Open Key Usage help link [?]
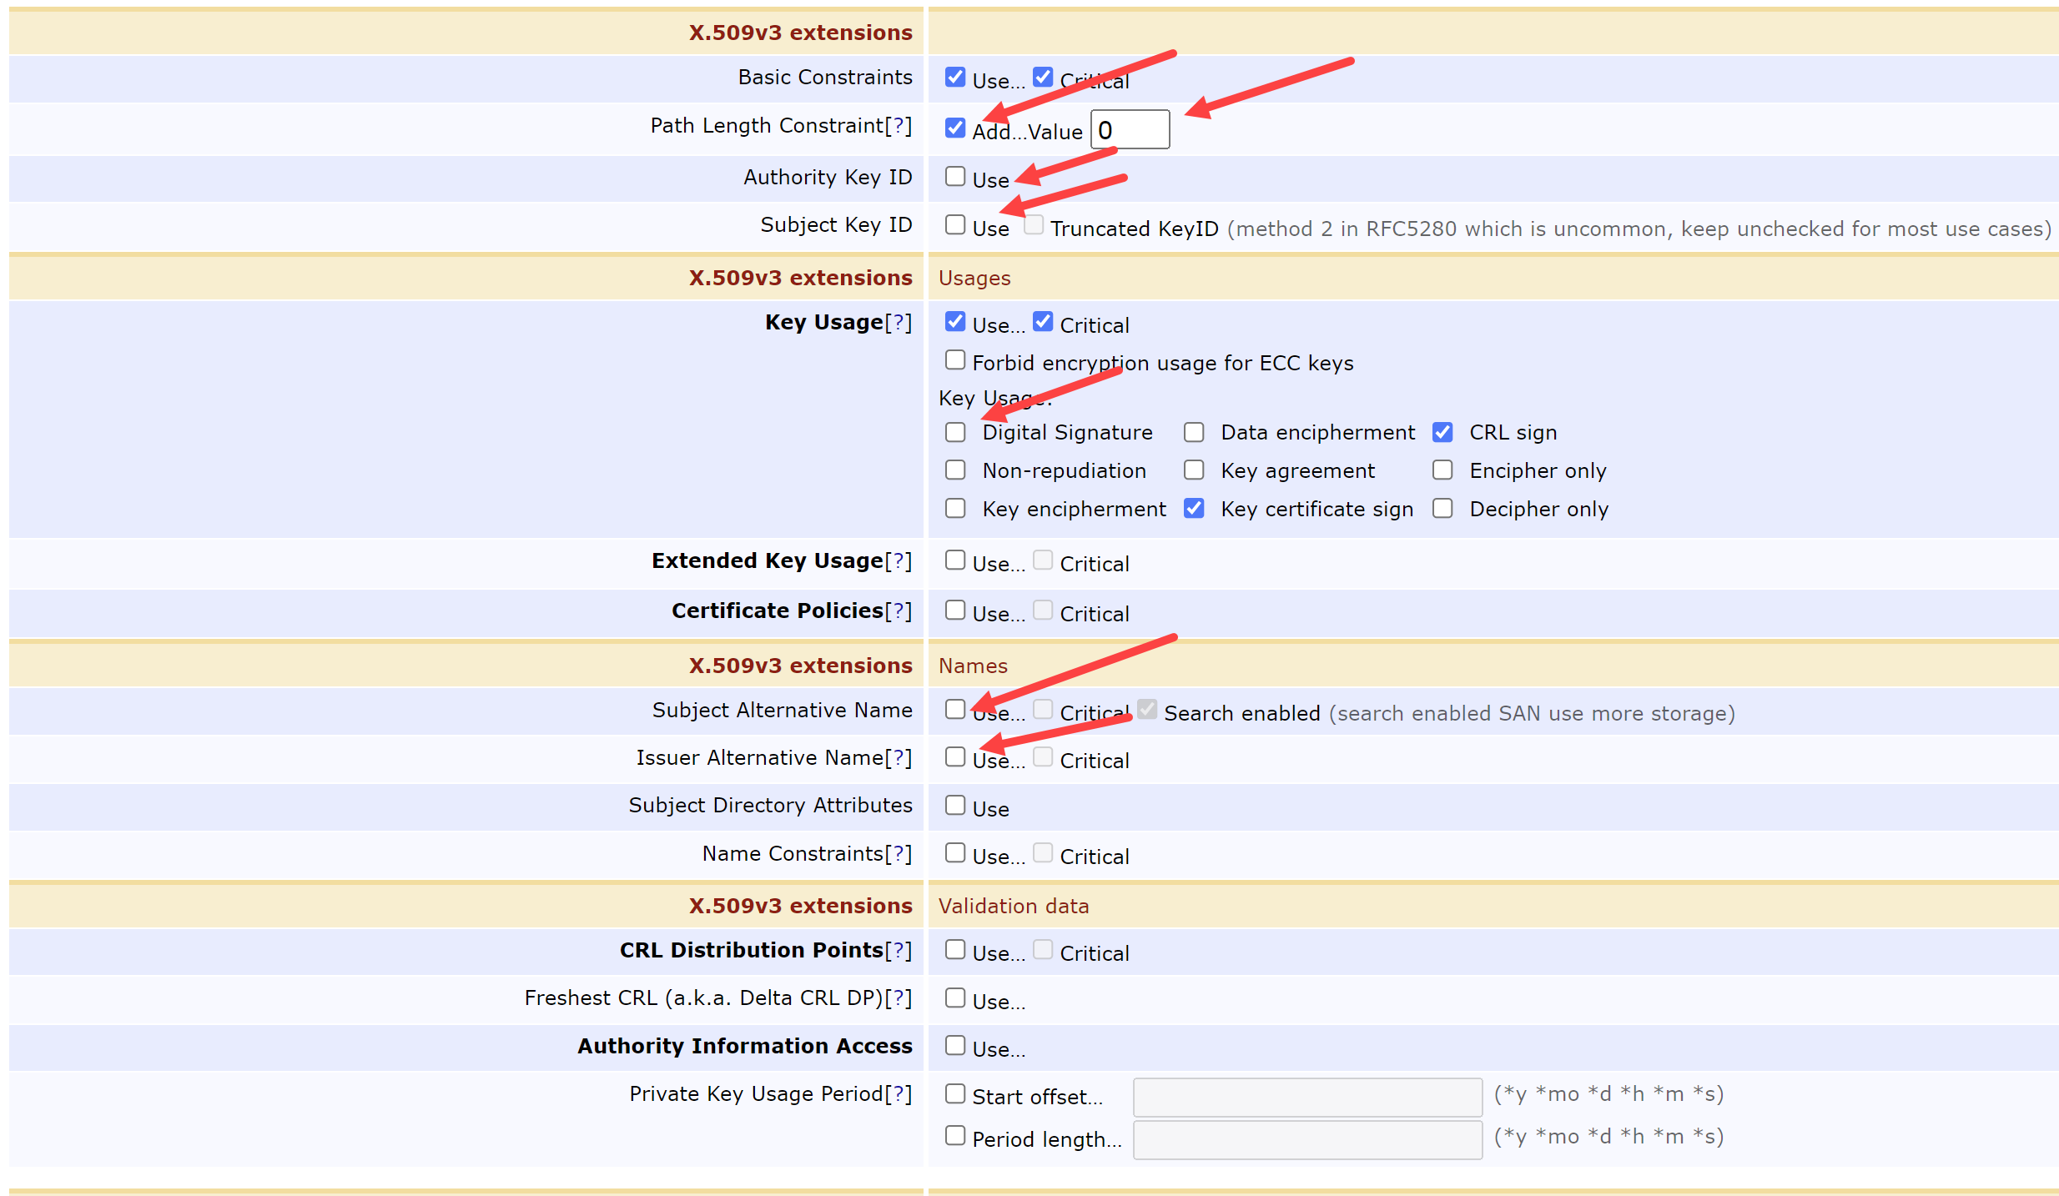The width and height of the screenshot is (2059, 1196). pyautogui.click(x=899, y=322)
